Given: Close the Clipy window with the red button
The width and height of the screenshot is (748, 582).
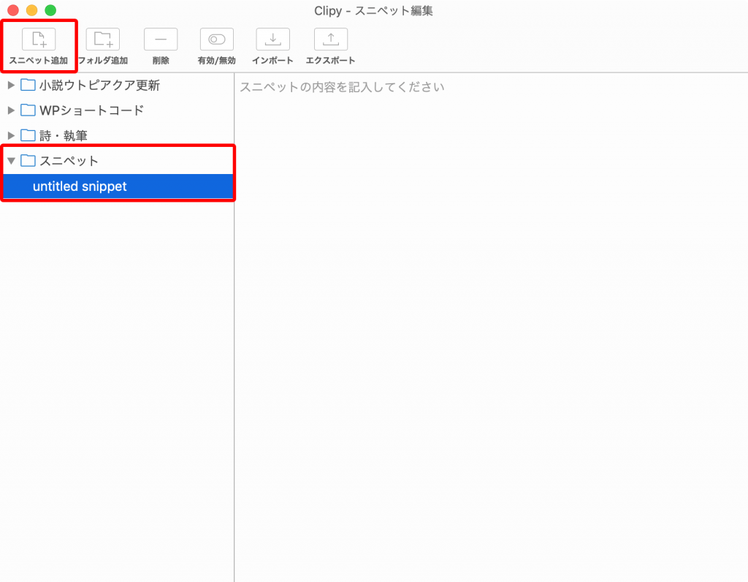Looking at the screenshot, I should tap(13, 10).
